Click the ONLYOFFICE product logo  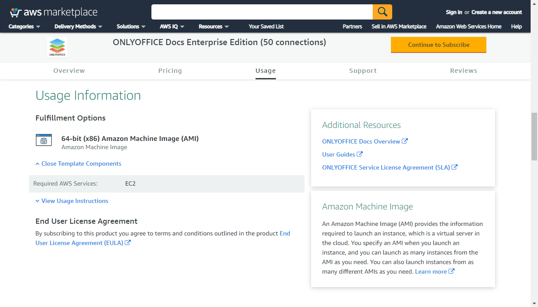pyautogui.click(x=57, y=47)
